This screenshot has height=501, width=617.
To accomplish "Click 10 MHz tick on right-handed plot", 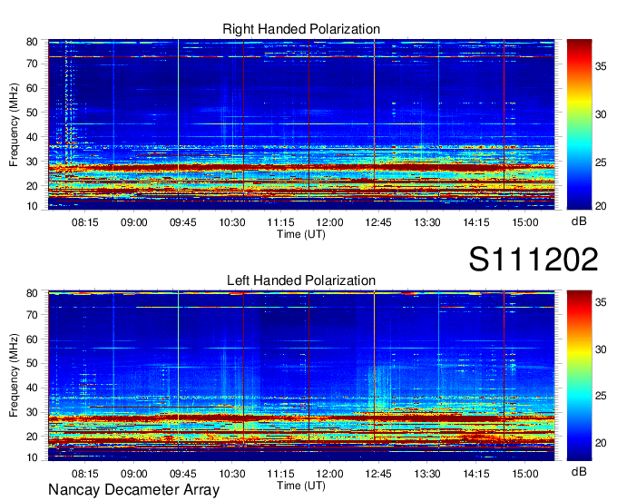I will pos(32,206).
